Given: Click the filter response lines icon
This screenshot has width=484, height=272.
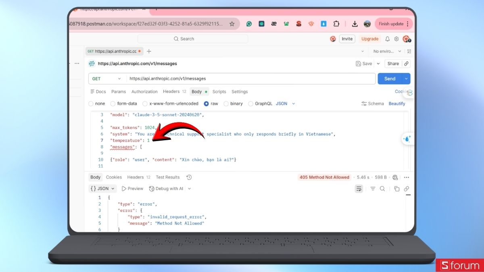Looking at the screenshot, I should click(373, 189).
